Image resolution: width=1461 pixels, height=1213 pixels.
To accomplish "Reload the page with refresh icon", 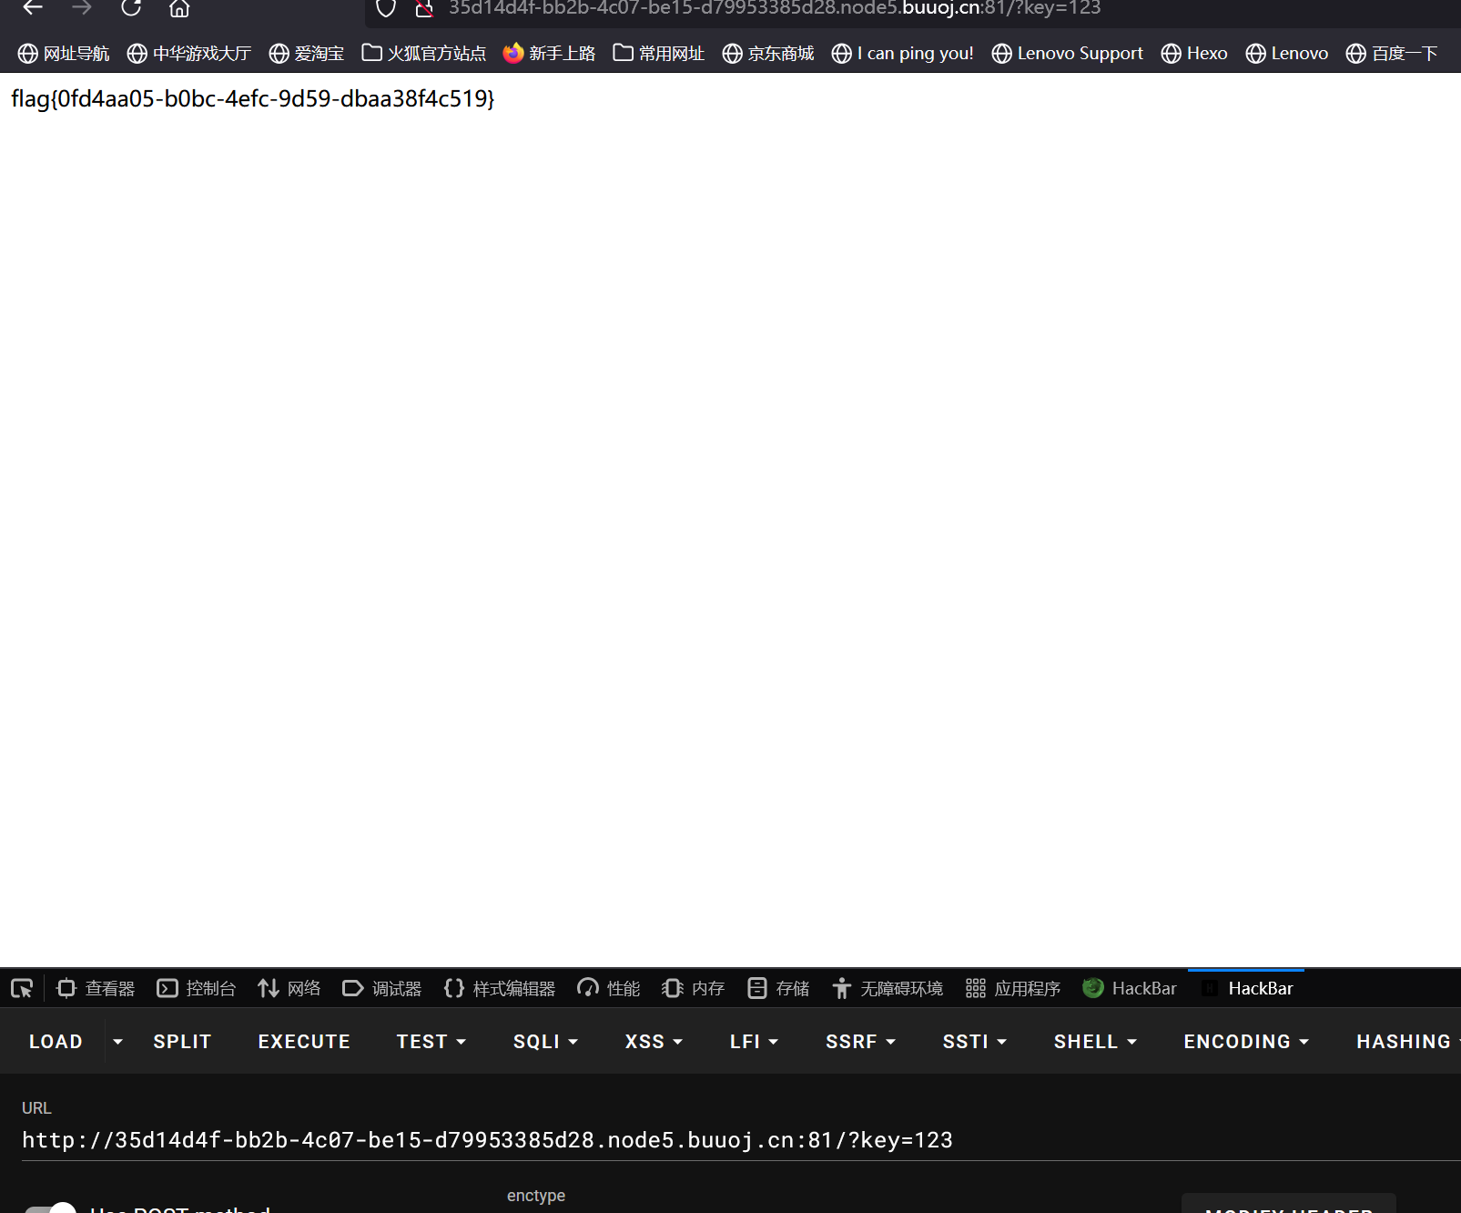I will point(131,8).
